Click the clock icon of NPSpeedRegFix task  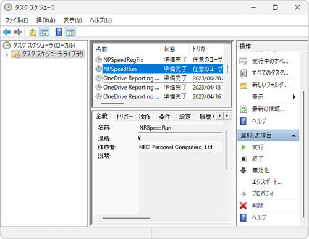99,60
